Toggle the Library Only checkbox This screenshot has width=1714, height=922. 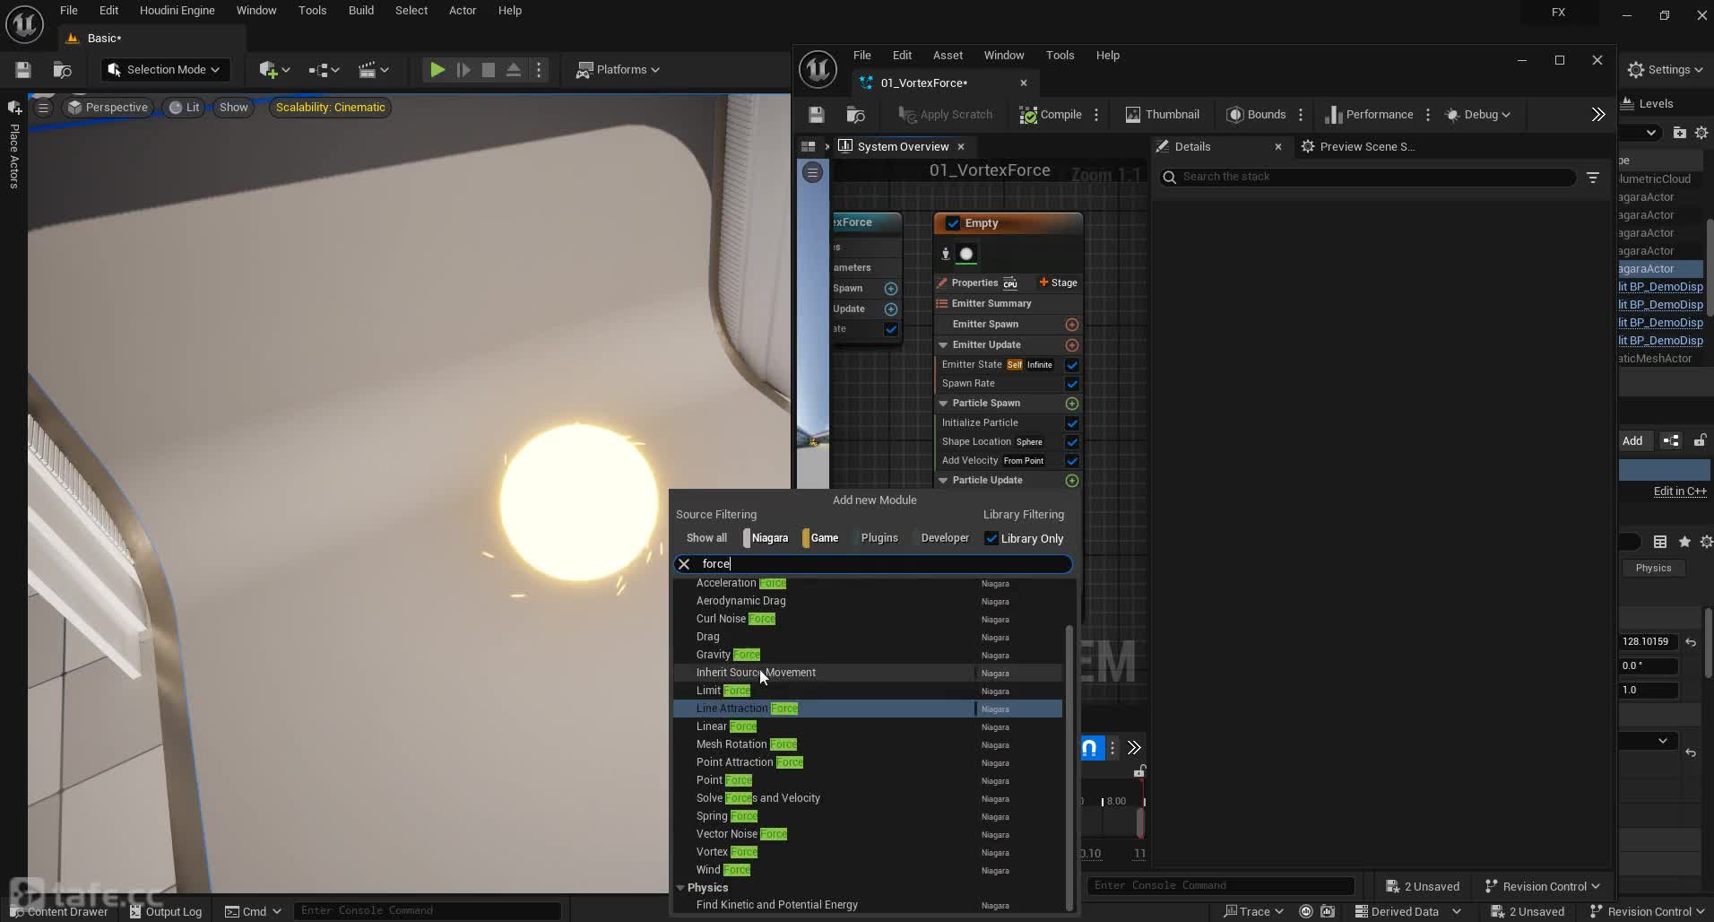coord(991,539)
